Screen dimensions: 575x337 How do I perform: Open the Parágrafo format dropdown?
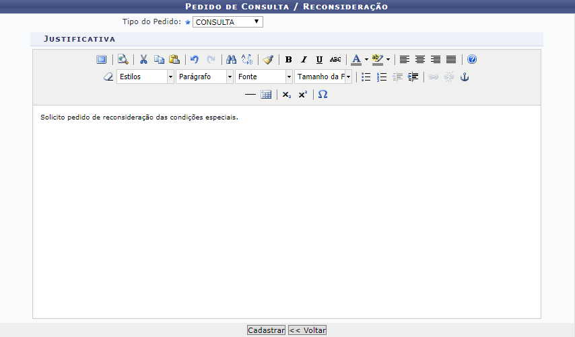click(x=230, y=77)
